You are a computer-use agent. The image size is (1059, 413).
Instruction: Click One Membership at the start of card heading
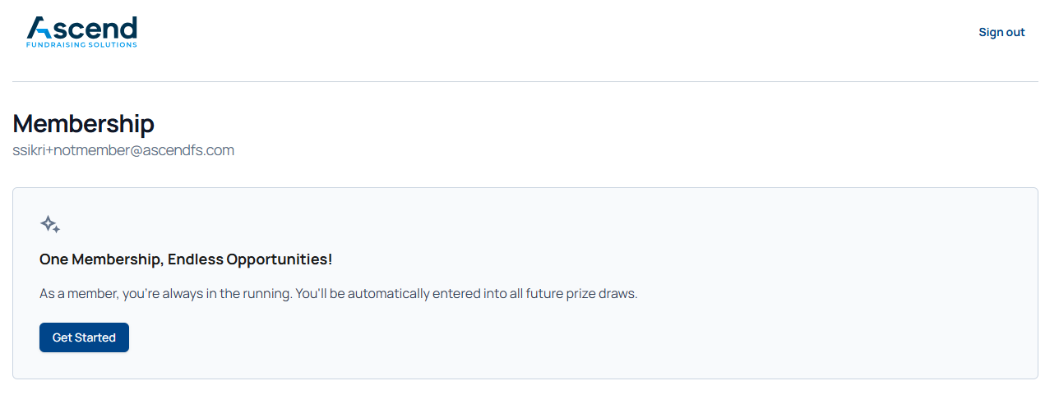tap(101, 259)
